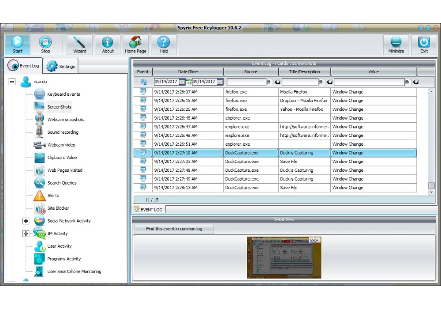Select the ScreenShots monitor icon

pos(39,106)
